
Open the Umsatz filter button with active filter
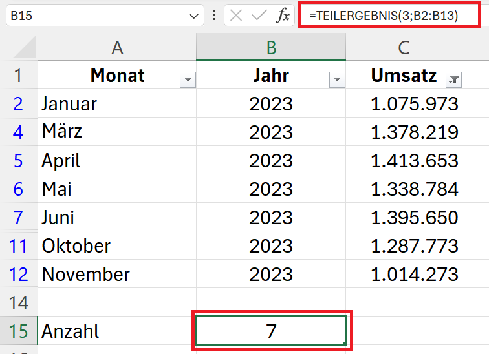454,79
